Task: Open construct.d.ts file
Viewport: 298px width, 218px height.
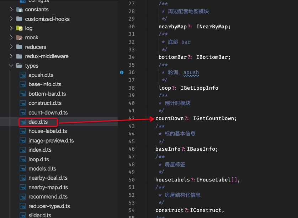Action: [x=45, y=103]
